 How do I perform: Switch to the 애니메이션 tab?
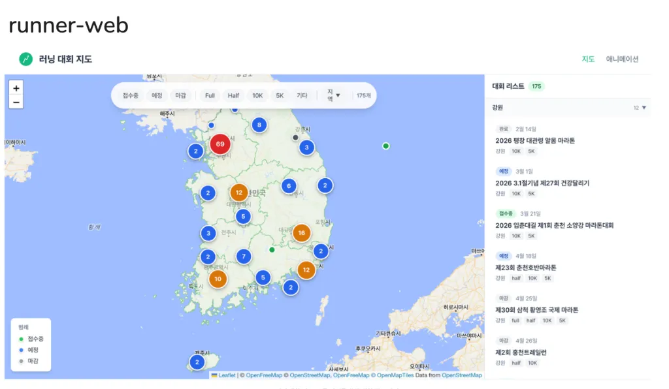(622, 59)
